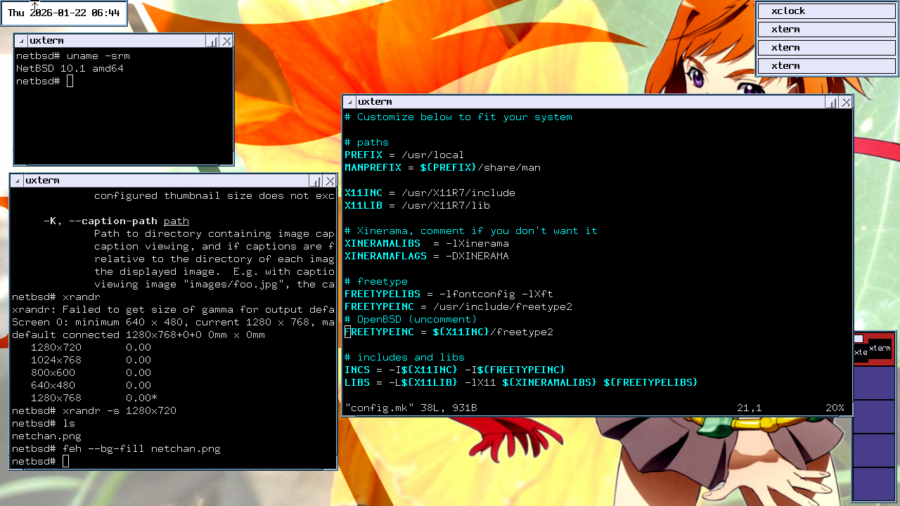
Task: Click the '# Xinerama, comment if you don't want it' line
Action: 471,231
